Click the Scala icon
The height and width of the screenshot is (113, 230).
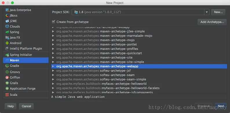[7, 95]
